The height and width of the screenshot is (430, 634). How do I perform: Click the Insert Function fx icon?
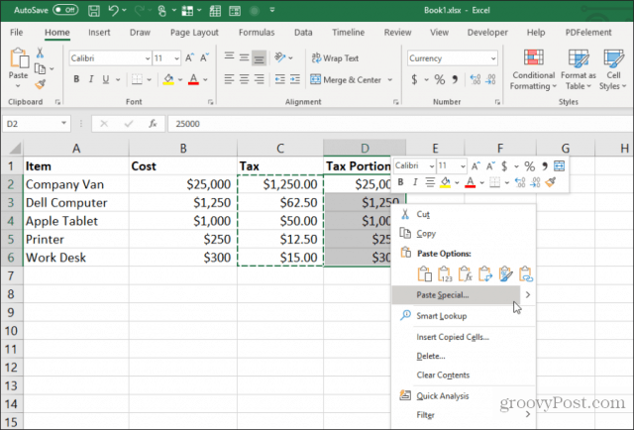[153, 124]
